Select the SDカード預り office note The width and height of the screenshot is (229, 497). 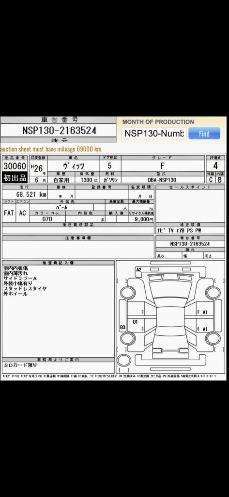[x=20, y=365]
